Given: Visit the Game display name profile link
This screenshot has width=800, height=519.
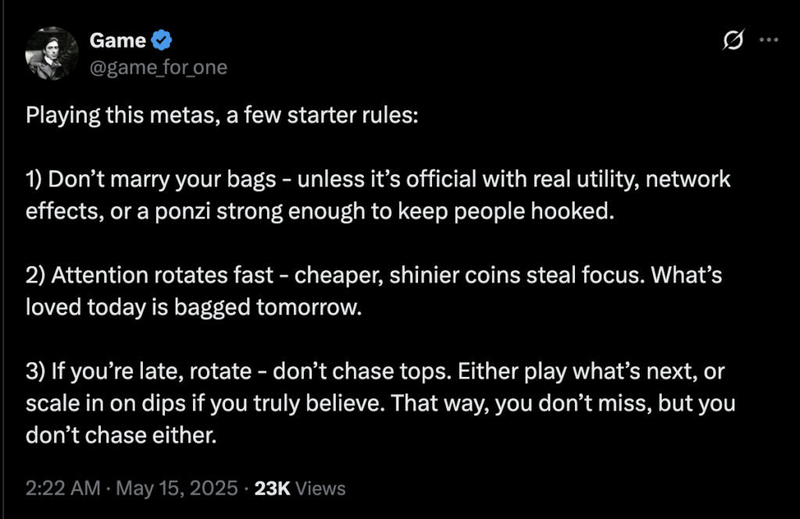Looking at the screenshot, I should [x=118, y=41].
